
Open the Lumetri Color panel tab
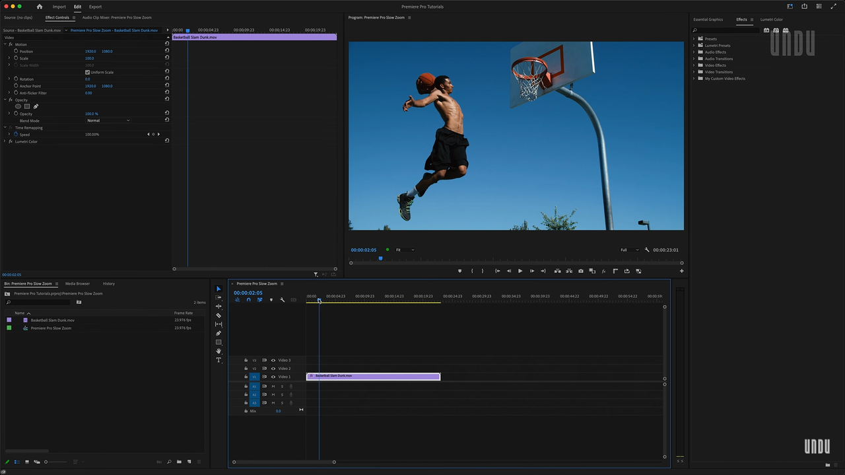[772, 19]
